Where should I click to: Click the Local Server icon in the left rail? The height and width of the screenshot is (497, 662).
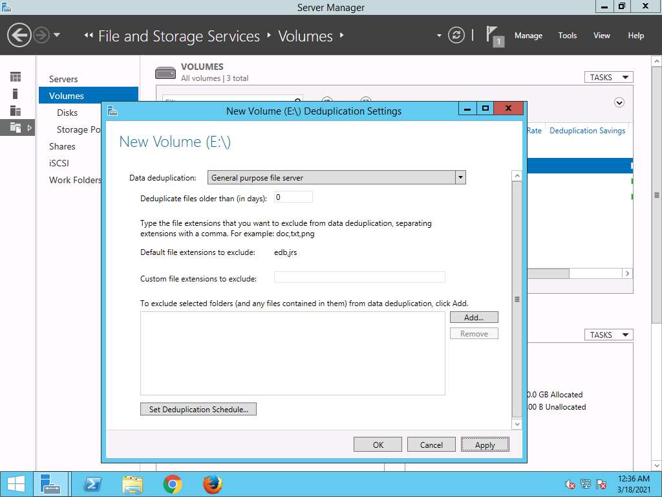tap(16, 94)
